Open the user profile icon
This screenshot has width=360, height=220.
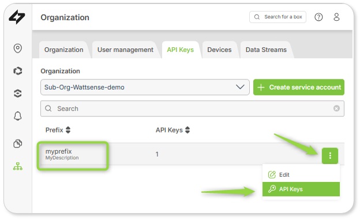336,17
